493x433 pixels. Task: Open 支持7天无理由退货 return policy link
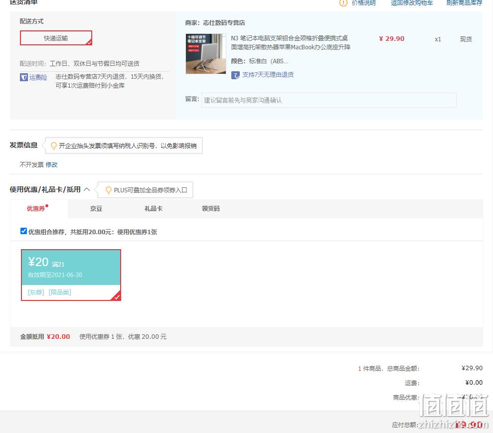tap(268, 75)
